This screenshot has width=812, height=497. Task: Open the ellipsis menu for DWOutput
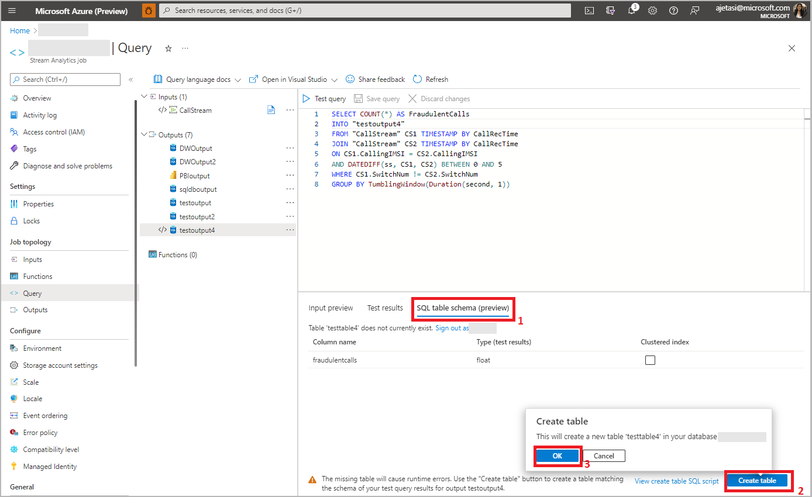(290, 148)
